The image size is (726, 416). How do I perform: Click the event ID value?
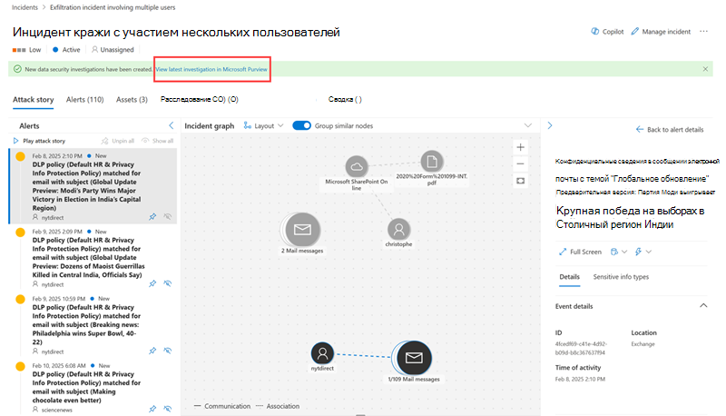[x=581, y=349]
